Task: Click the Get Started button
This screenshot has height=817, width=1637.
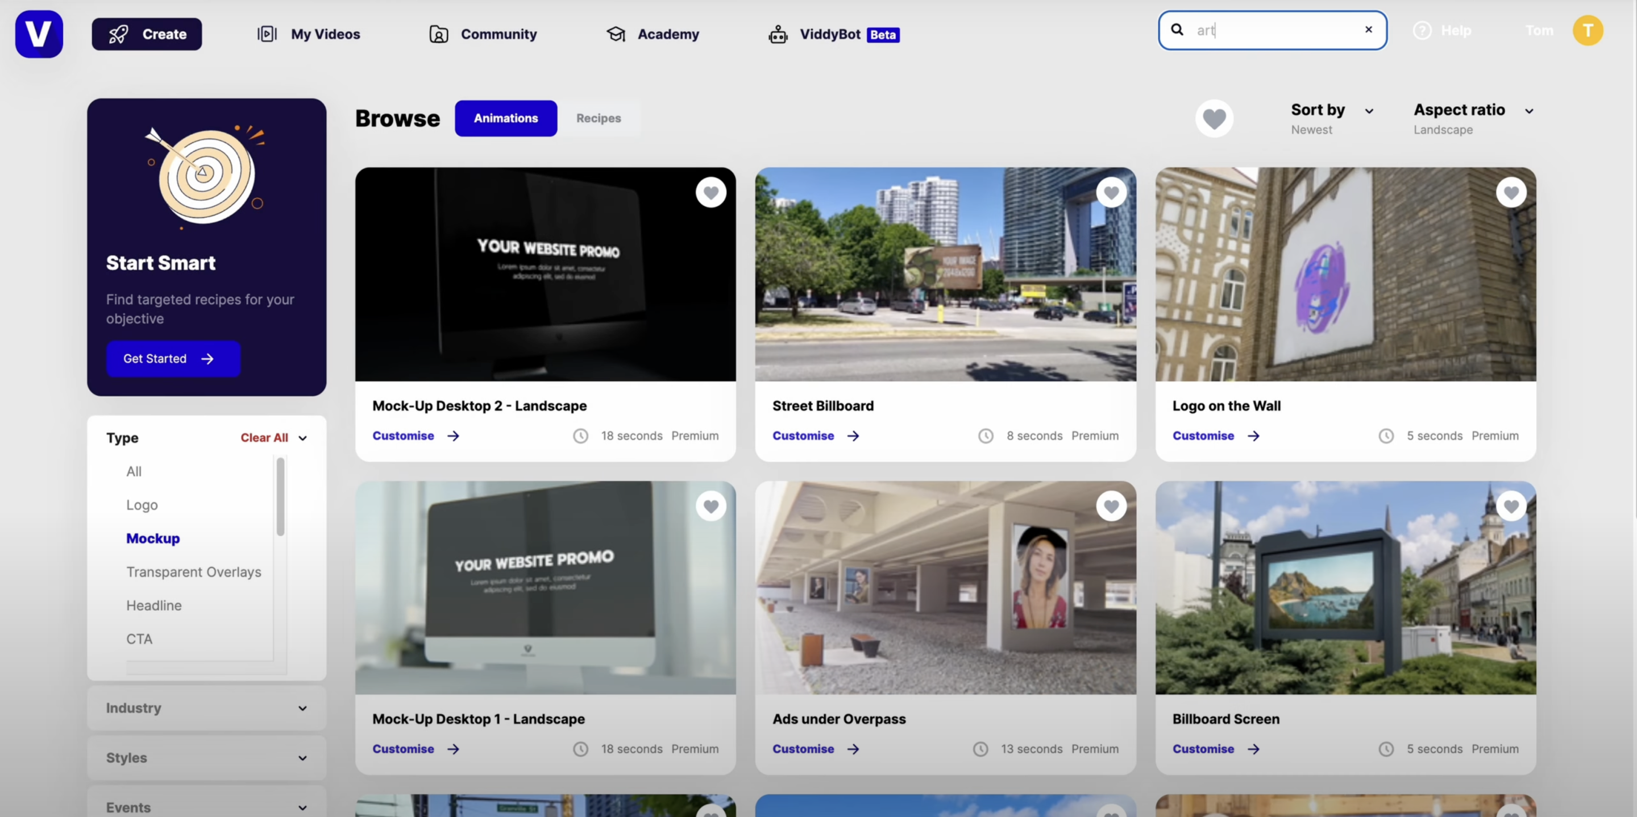Action: pyautogui.click(x=173, y=359)
